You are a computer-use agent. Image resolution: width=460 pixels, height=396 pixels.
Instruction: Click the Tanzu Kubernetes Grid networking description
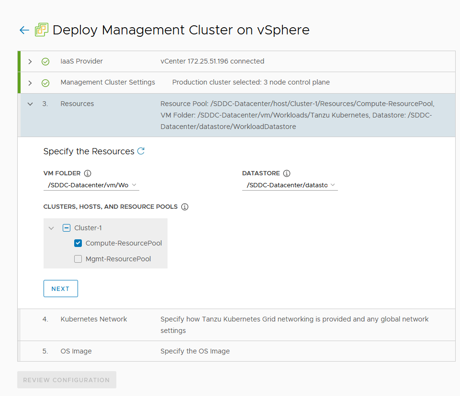(294, 325)
